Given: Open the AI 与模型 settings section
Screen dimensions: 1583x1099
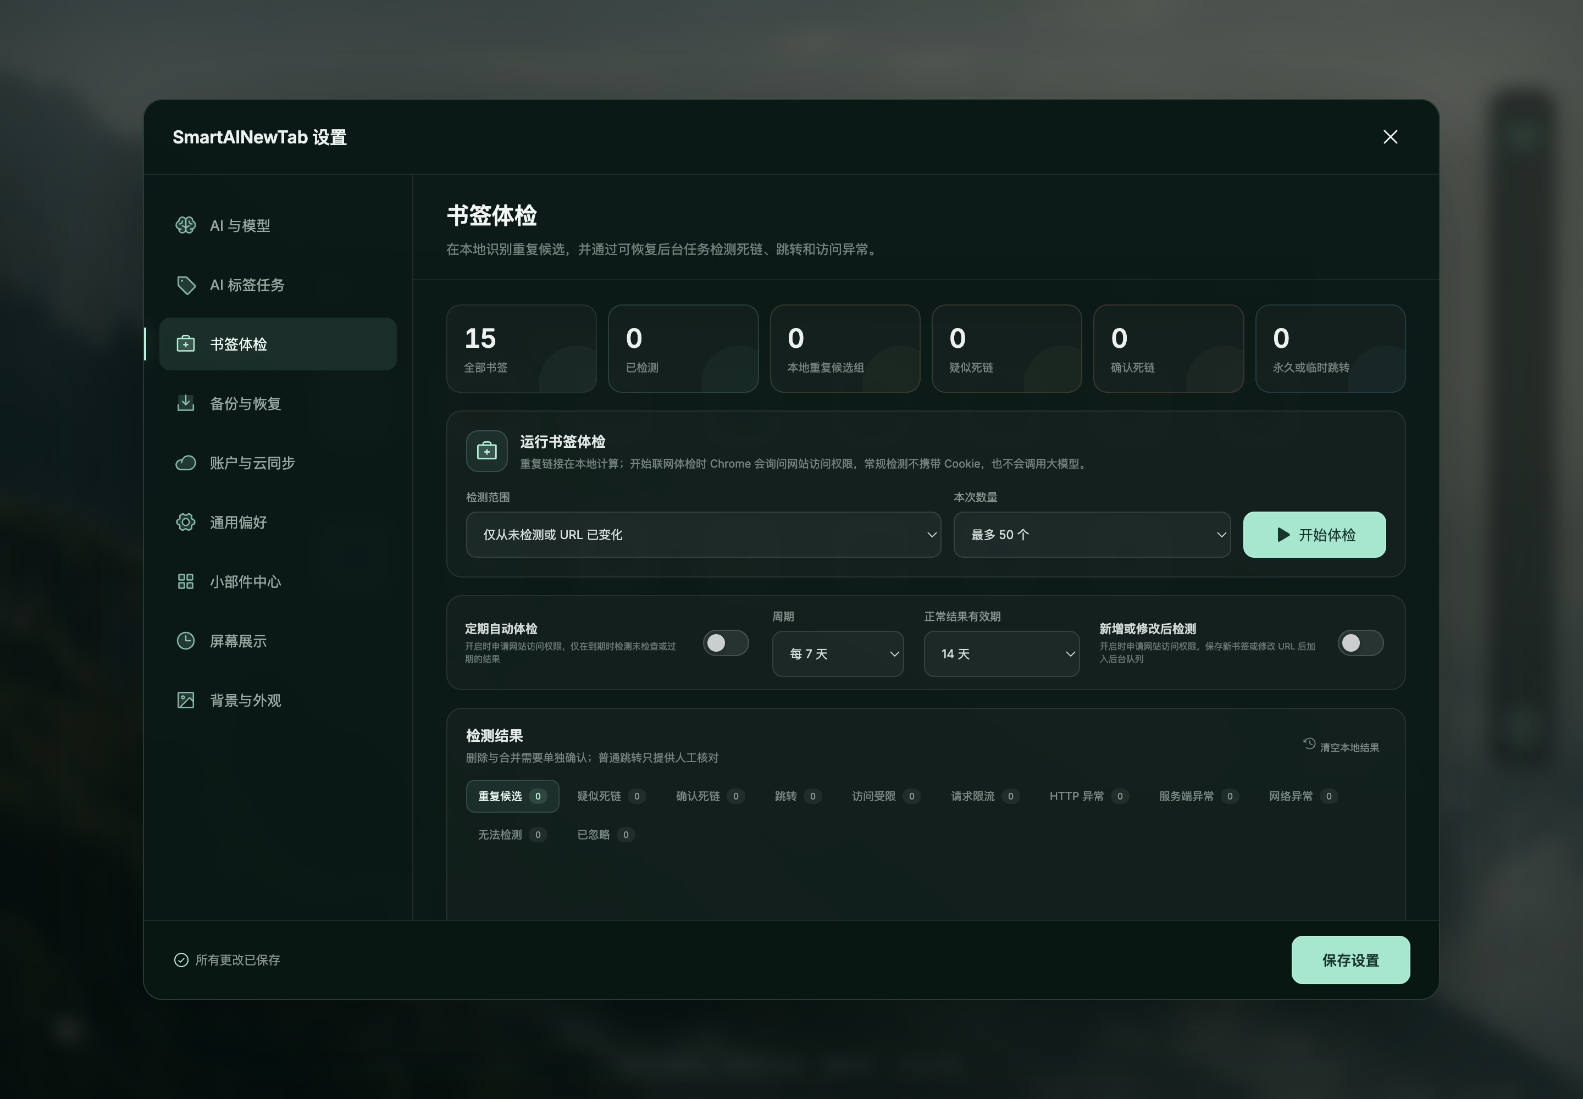Looking at the screenshot, I should (x=278, y=225).
